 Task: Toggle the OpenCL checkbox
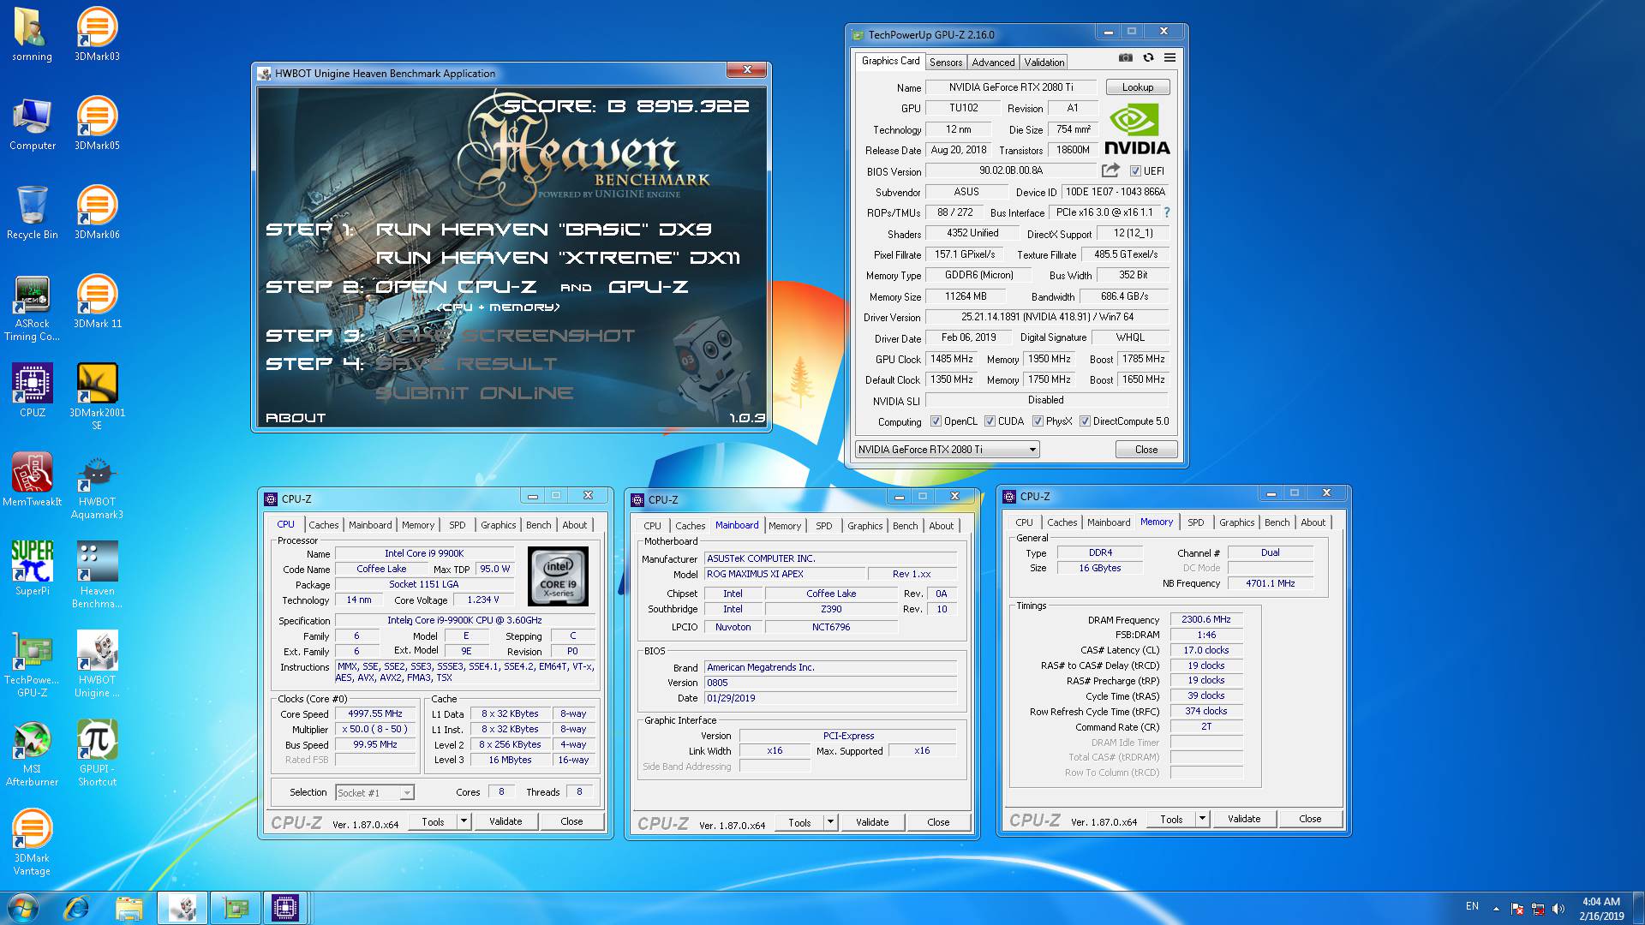coord(936,421)
